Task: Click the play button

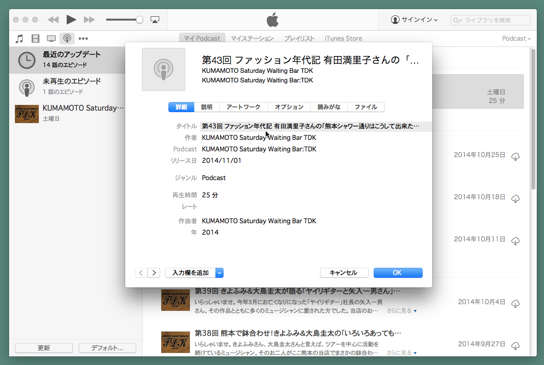Action: pyautogui.click(x=71, y=19)
